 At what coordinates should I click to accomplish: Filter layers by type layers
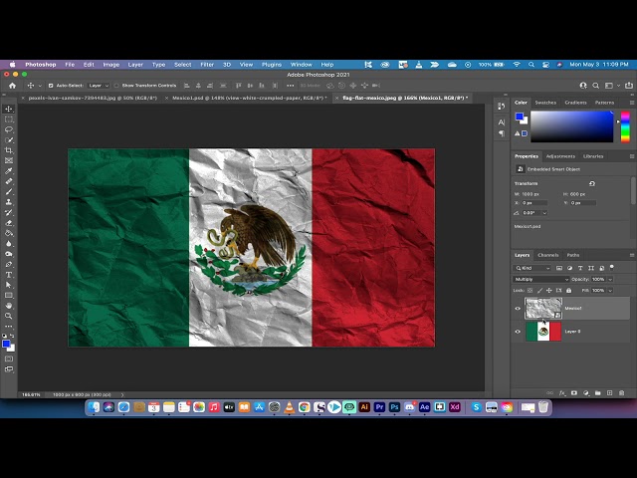[x=580, y=268]
